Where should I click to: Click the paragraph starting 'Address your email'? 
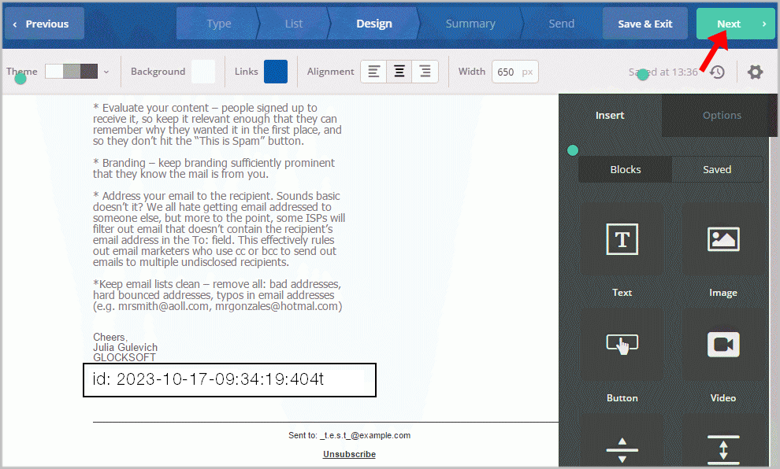point(219,229)
